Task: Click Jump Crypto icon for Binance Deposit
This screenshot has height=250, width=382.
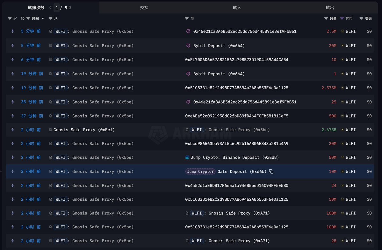Action: (x=187, y=158)
